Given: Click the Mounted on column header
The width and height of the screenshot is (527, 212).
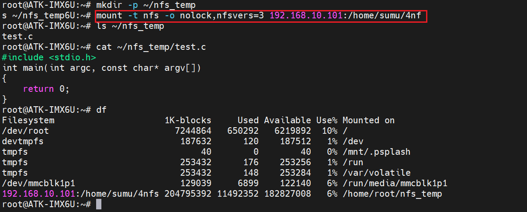Looking at the screenshot, I should [368, 120].
